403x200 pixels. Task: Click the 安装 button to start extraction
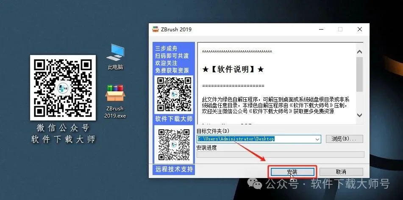(292, 172)
